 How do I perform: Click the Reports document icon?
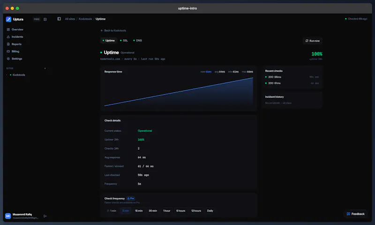(x=8, y=44)
